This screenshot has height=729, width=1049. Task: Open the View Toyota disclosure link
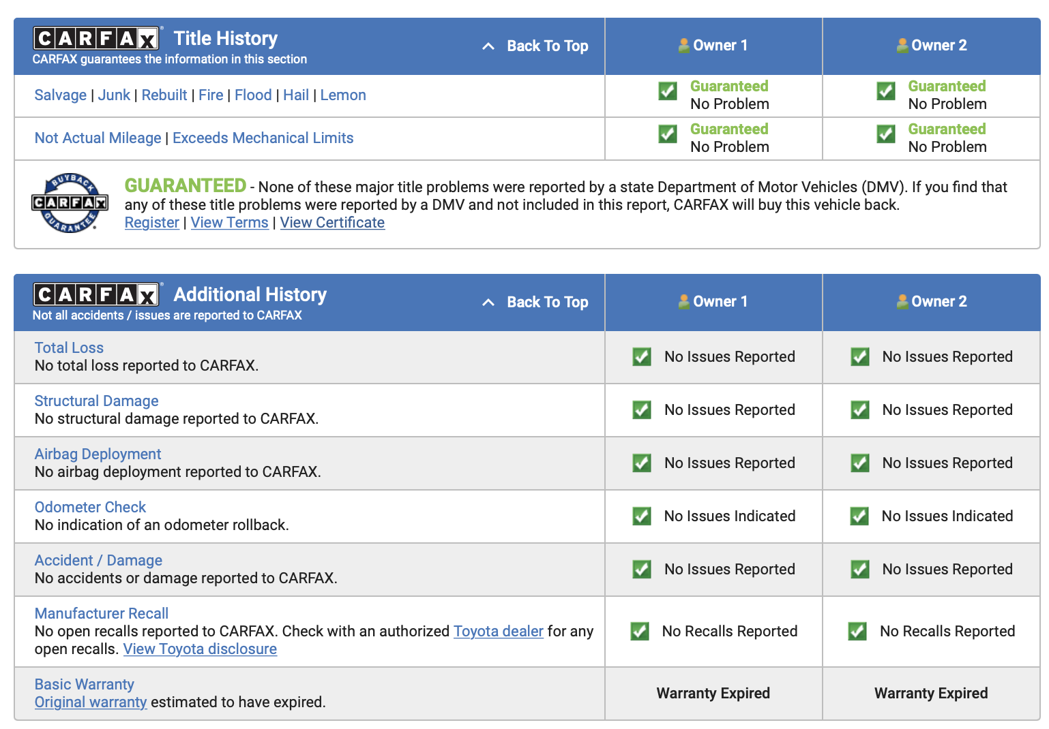200,649
